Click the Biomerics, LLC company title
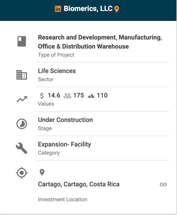The image size is (177, 215). click(88, 9)
